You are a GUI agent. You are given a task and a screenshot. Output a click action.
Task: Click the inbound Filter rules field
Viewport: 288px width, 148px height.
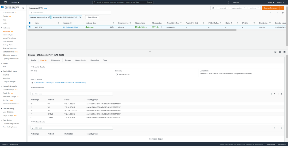pos(72,94)
